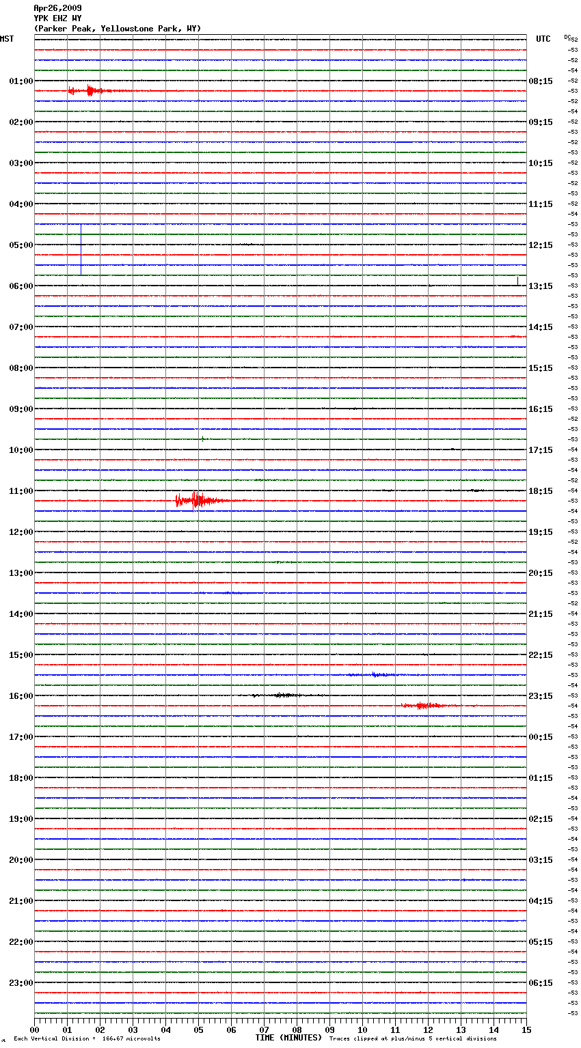Click the "10:15" UTC time label
Viewport: 581px width, 1048px height.
click(x=541, y=163)
